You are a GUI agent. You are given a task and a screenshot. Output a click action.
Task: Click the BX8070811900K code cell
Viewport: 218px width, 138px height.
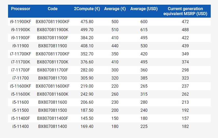(x=53, y=30)
